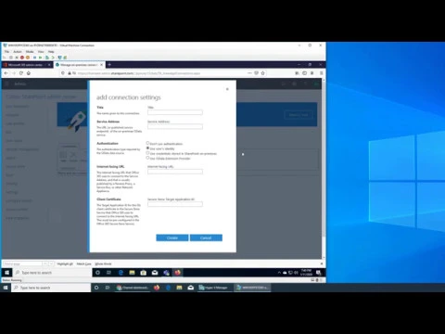Click Firefox icon in guest VM taskbar
Image resolution: width=445 pixels, height=334 pixels.
click(178, 273)
